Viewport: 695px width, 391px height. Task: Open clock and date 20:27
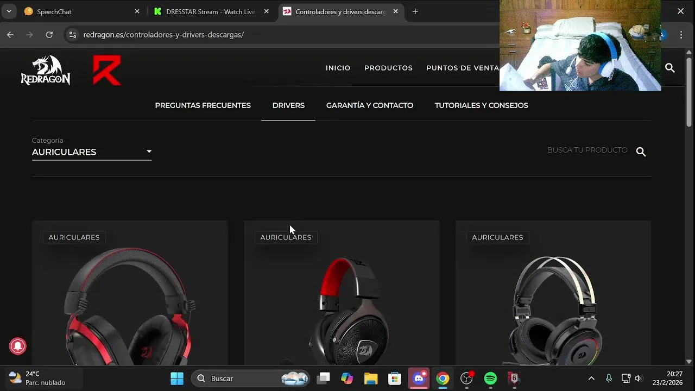point(668,379)
